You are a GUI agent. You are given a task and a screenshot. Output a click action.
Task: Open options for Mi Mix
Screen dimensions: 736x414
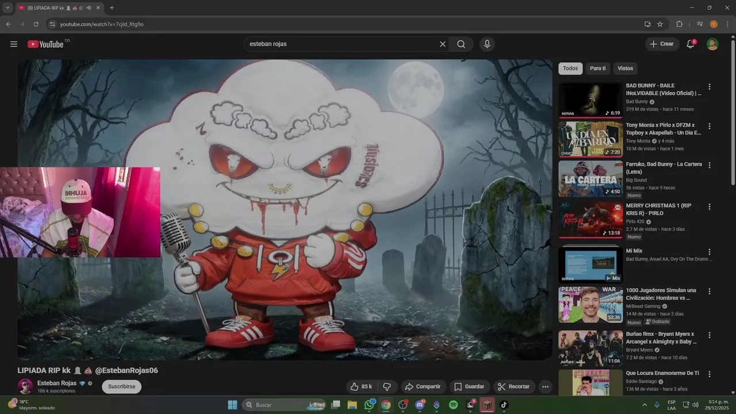tap(709, 252)
